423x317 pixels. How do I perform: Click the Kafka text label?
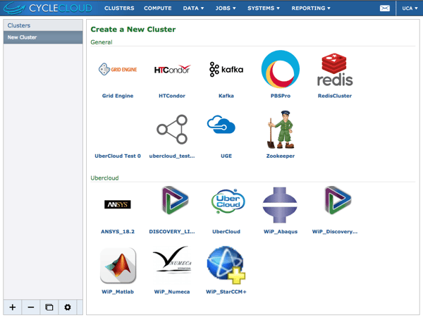pyautogui.click(x=226, y=96)
